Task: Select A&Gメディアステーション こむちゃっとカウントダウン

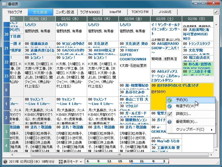Action: tap(166, 76)
